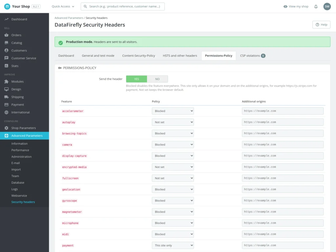
Task: Click the accelerometer additional origins field
Action: (283, 111)
